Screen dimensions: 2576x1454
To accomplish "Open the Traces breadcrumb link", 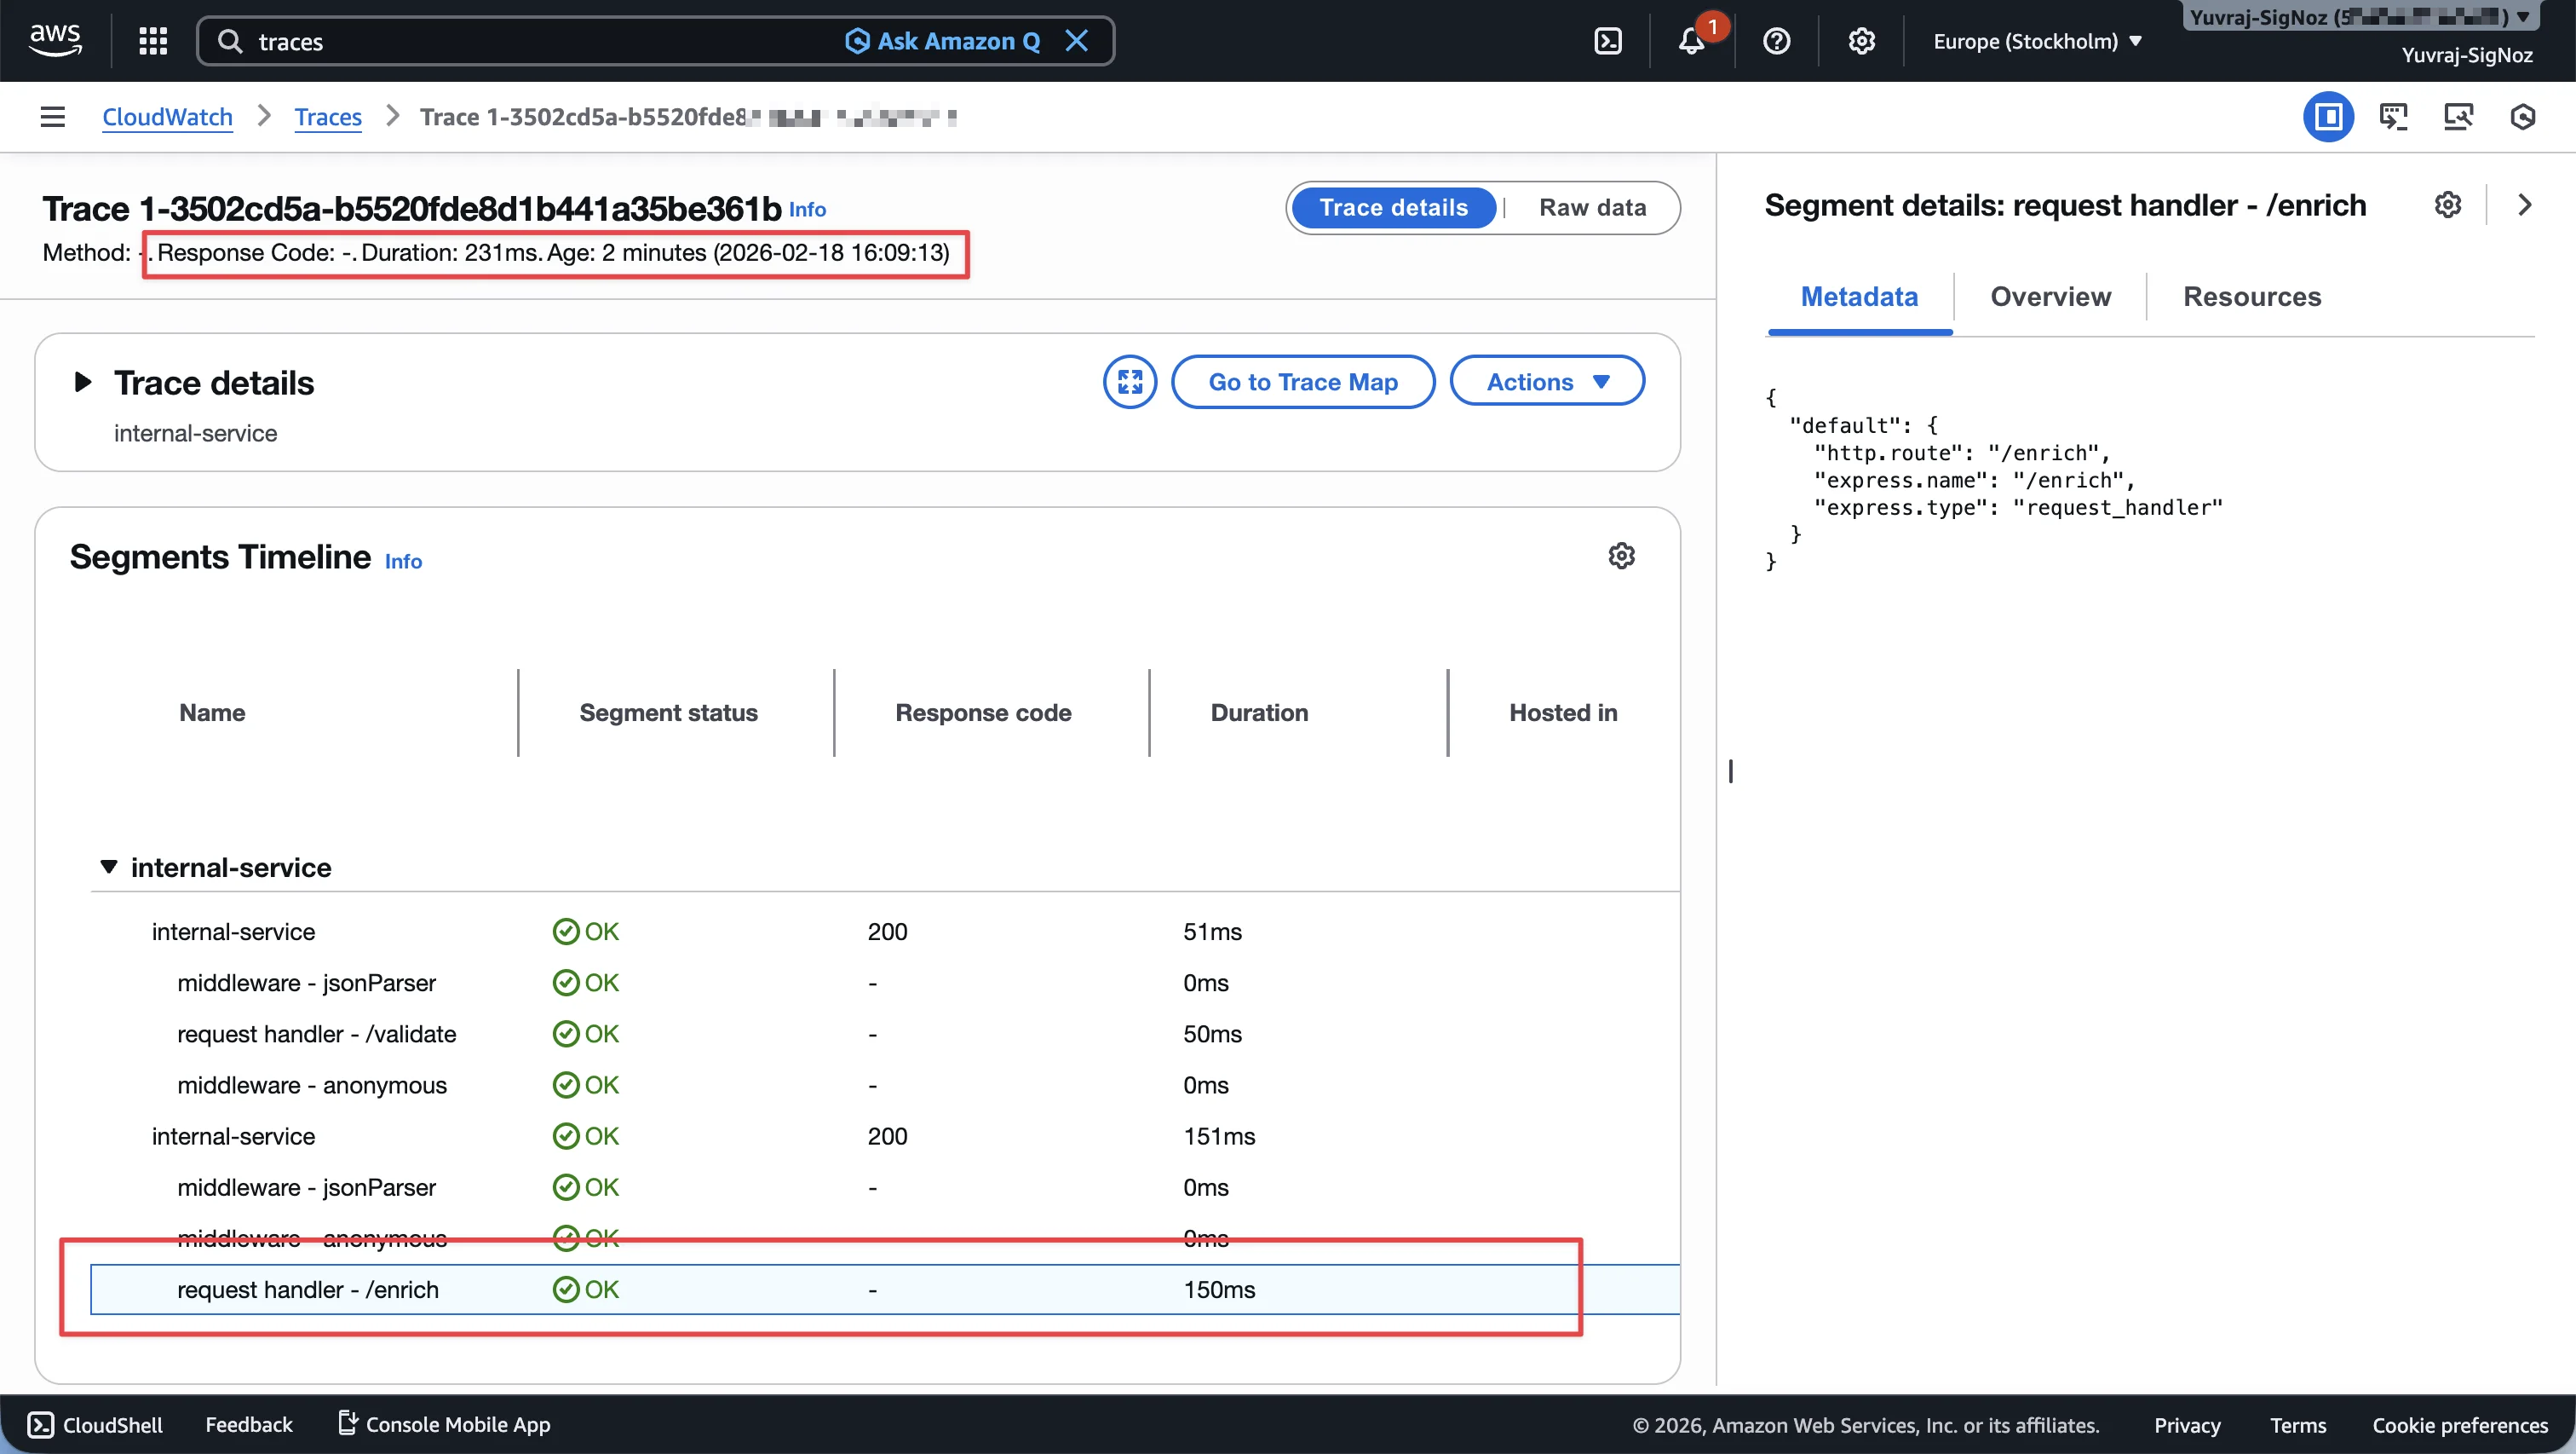I will coord(327,117).
